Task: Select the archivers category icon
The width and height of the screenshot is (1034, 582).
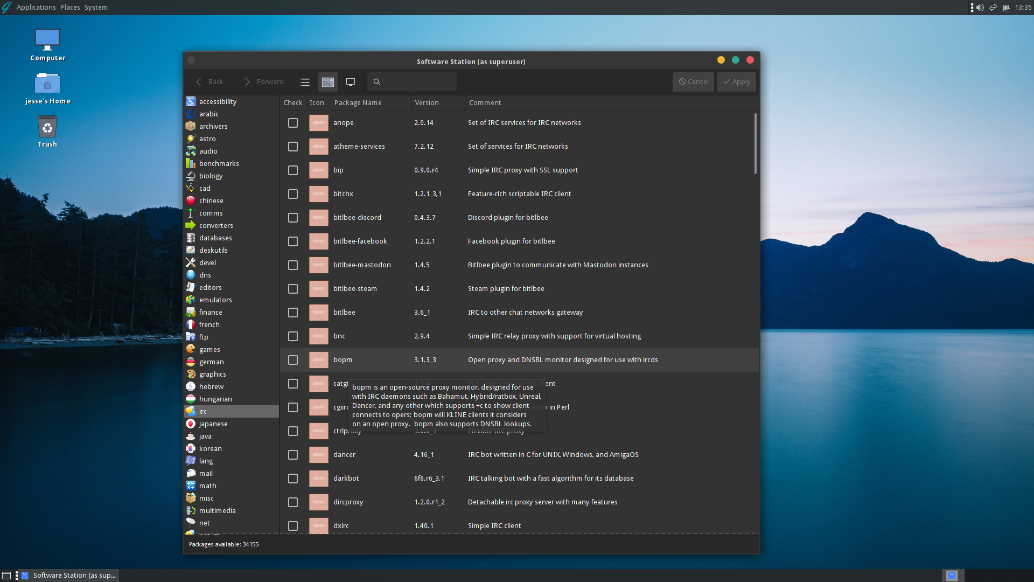Action: [x=191, y=126]
